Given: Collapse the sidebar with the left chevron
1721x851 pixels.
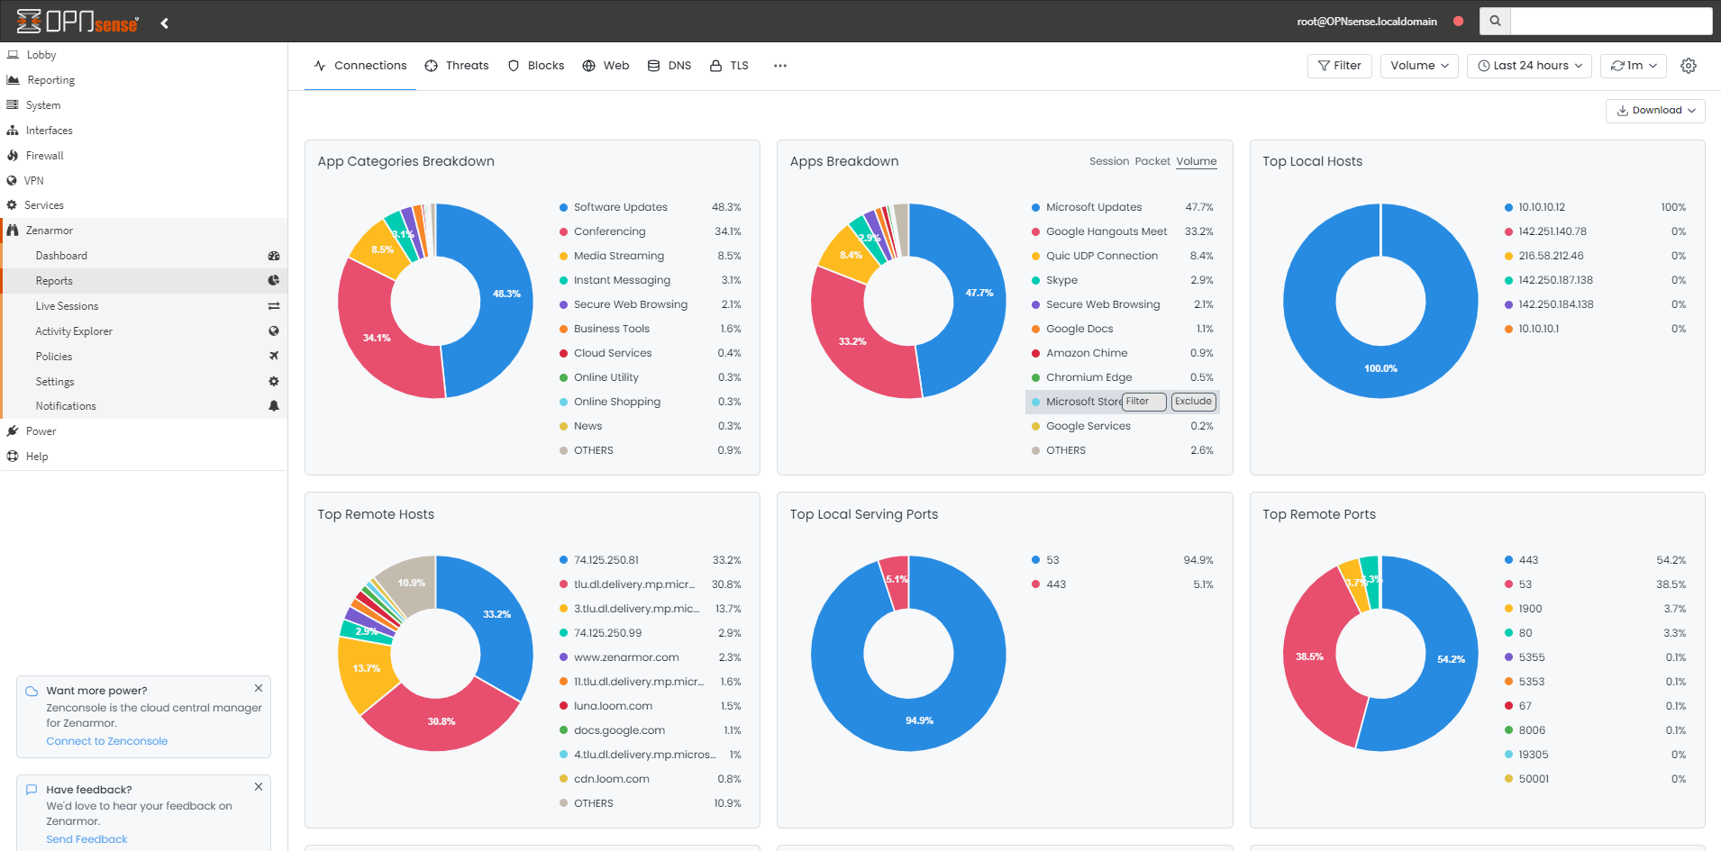Looking at the screenshot, I should tap(164, 23).
